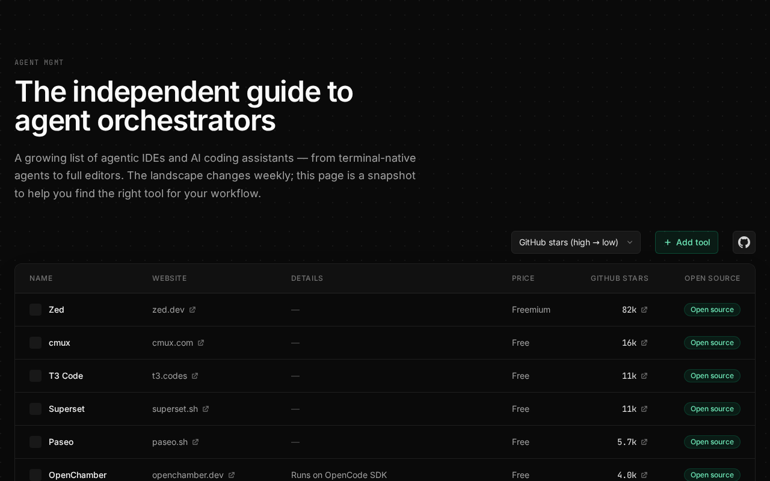Click the AGENT MGMT label
The height and width of the screenshot is (481, 770).
[x=39, y=63]
